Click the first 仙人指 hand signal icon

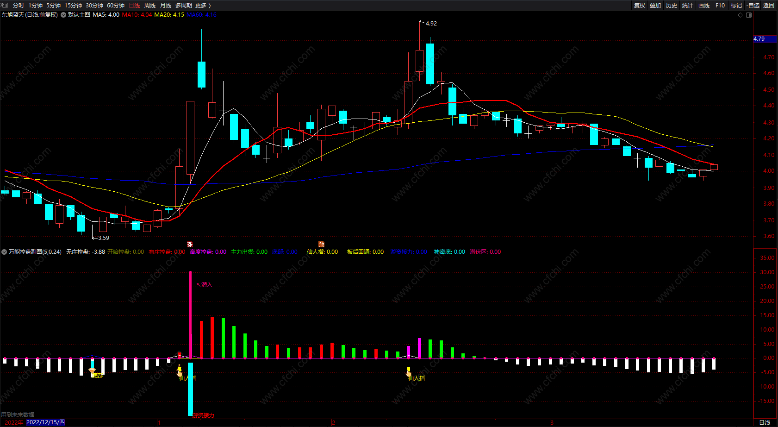pyautogui.click(x=180, y=372)
